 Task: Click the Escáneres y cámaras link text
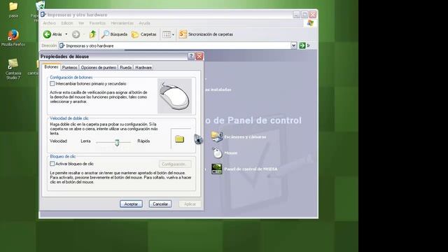click(245, 137)
